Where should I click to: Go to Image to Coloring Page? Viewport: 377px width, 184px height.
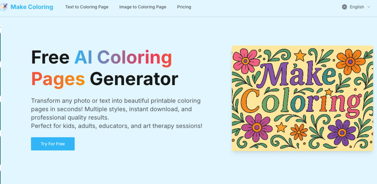click(143, 7)
